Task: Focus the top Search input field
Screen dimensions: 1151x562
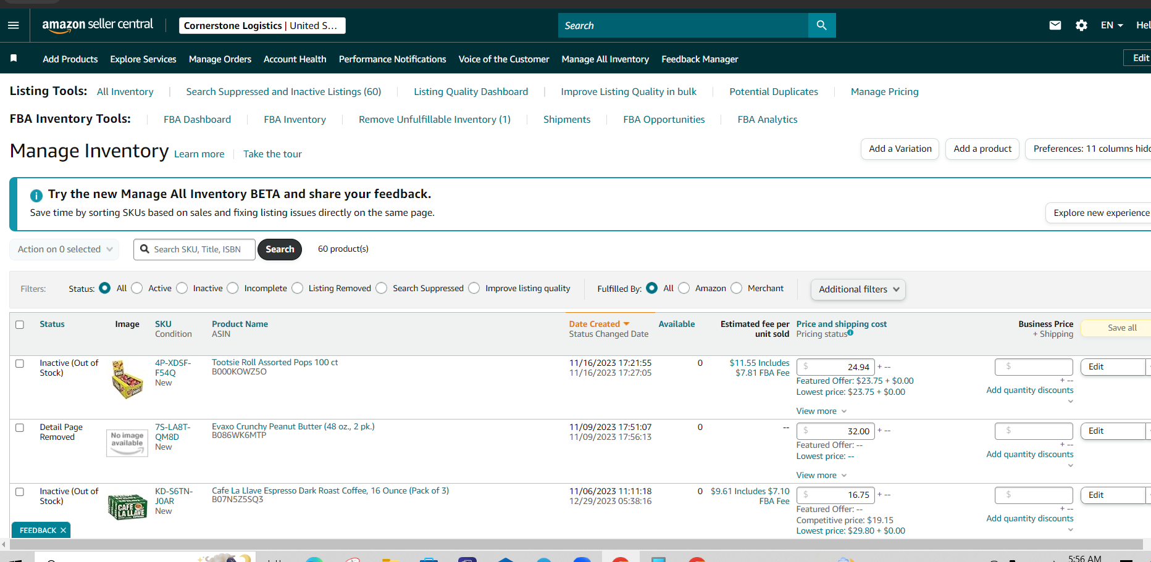Action: [683, 25]
